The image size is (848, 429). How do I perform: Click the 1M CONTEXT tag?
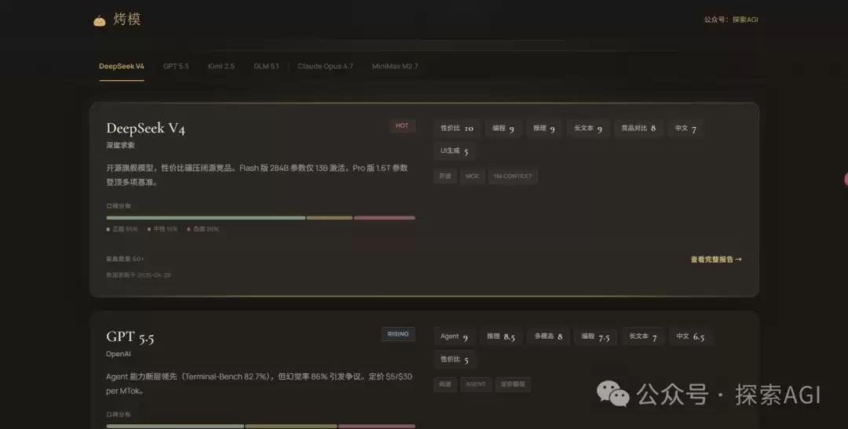coord(513,176)
